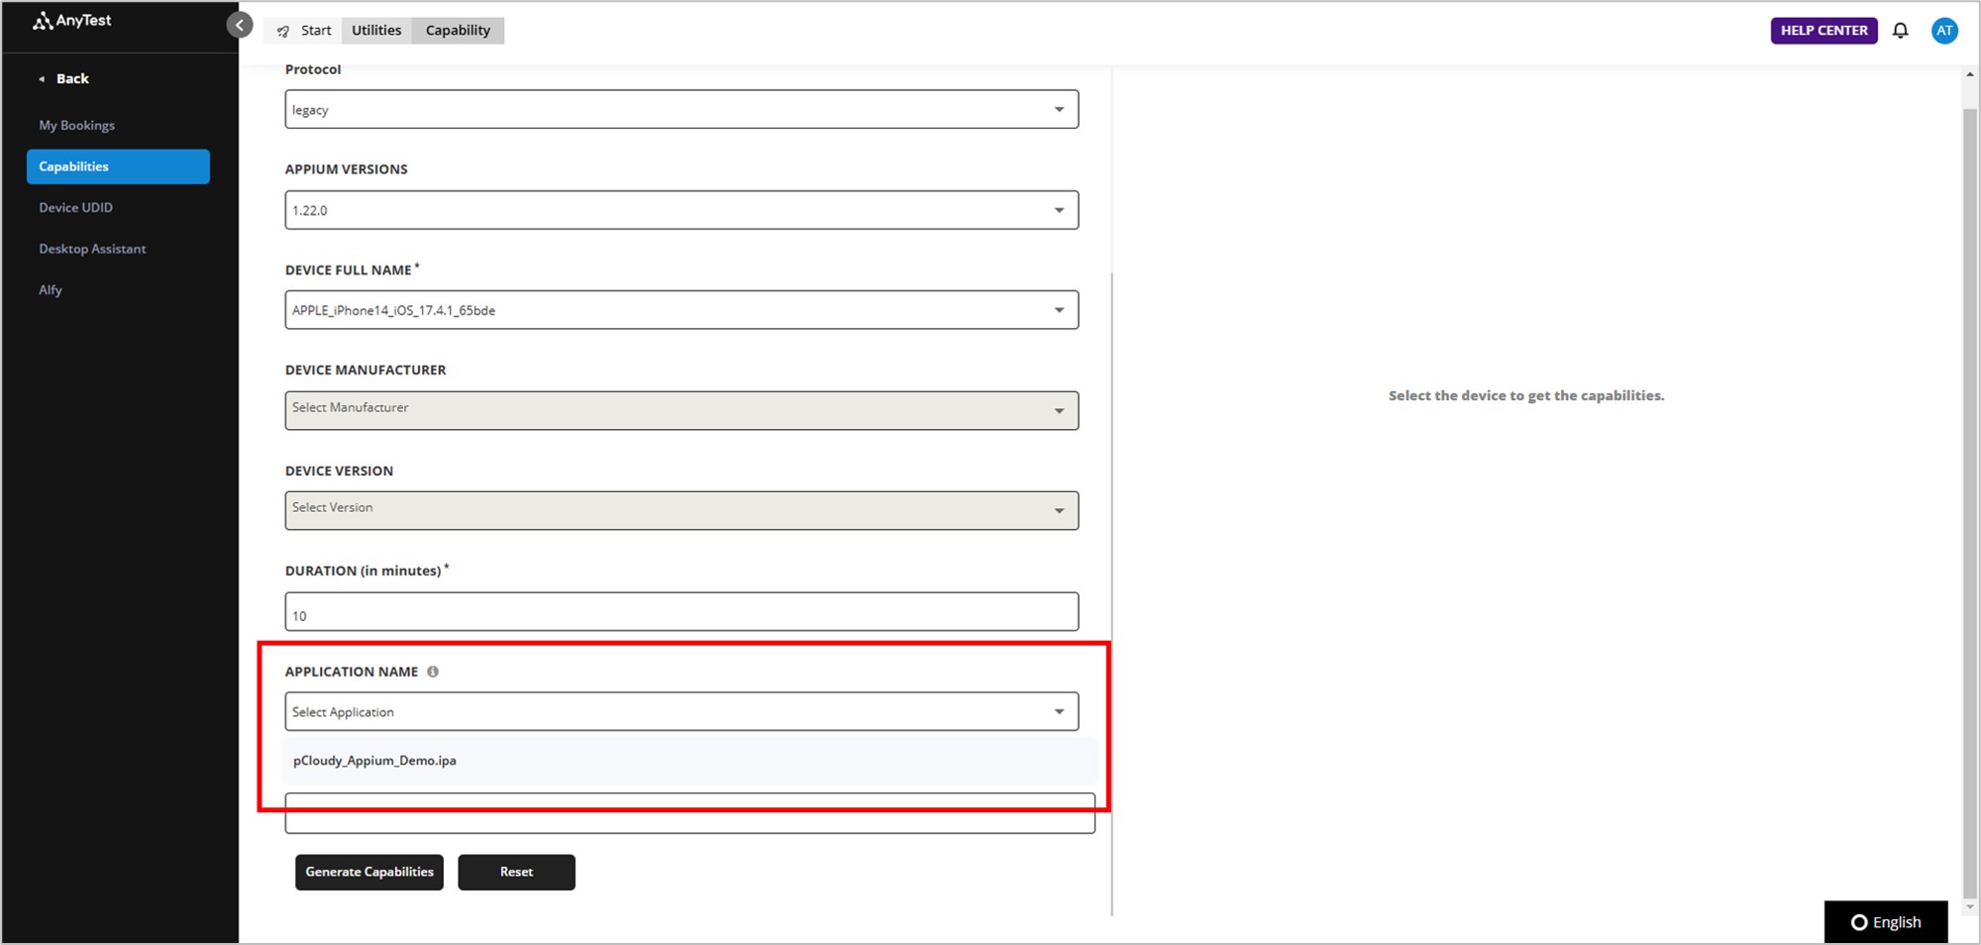Click the Application Name info icon

(x=433, y=672)
